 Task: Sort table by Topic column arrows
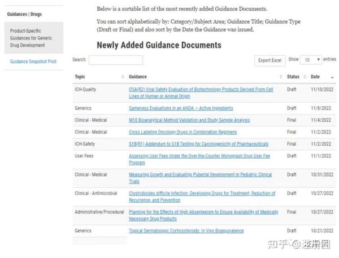(123, 77)
